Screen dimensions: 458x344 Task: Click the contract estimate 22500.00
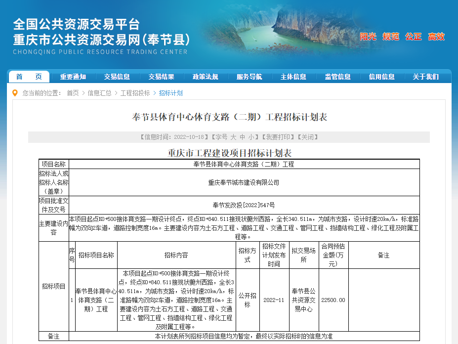click(333, 300)
